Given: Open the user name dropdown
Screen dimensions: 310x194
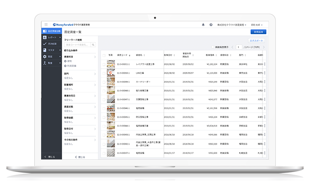Looking at the screenshot, I should (x=257, y=25).
